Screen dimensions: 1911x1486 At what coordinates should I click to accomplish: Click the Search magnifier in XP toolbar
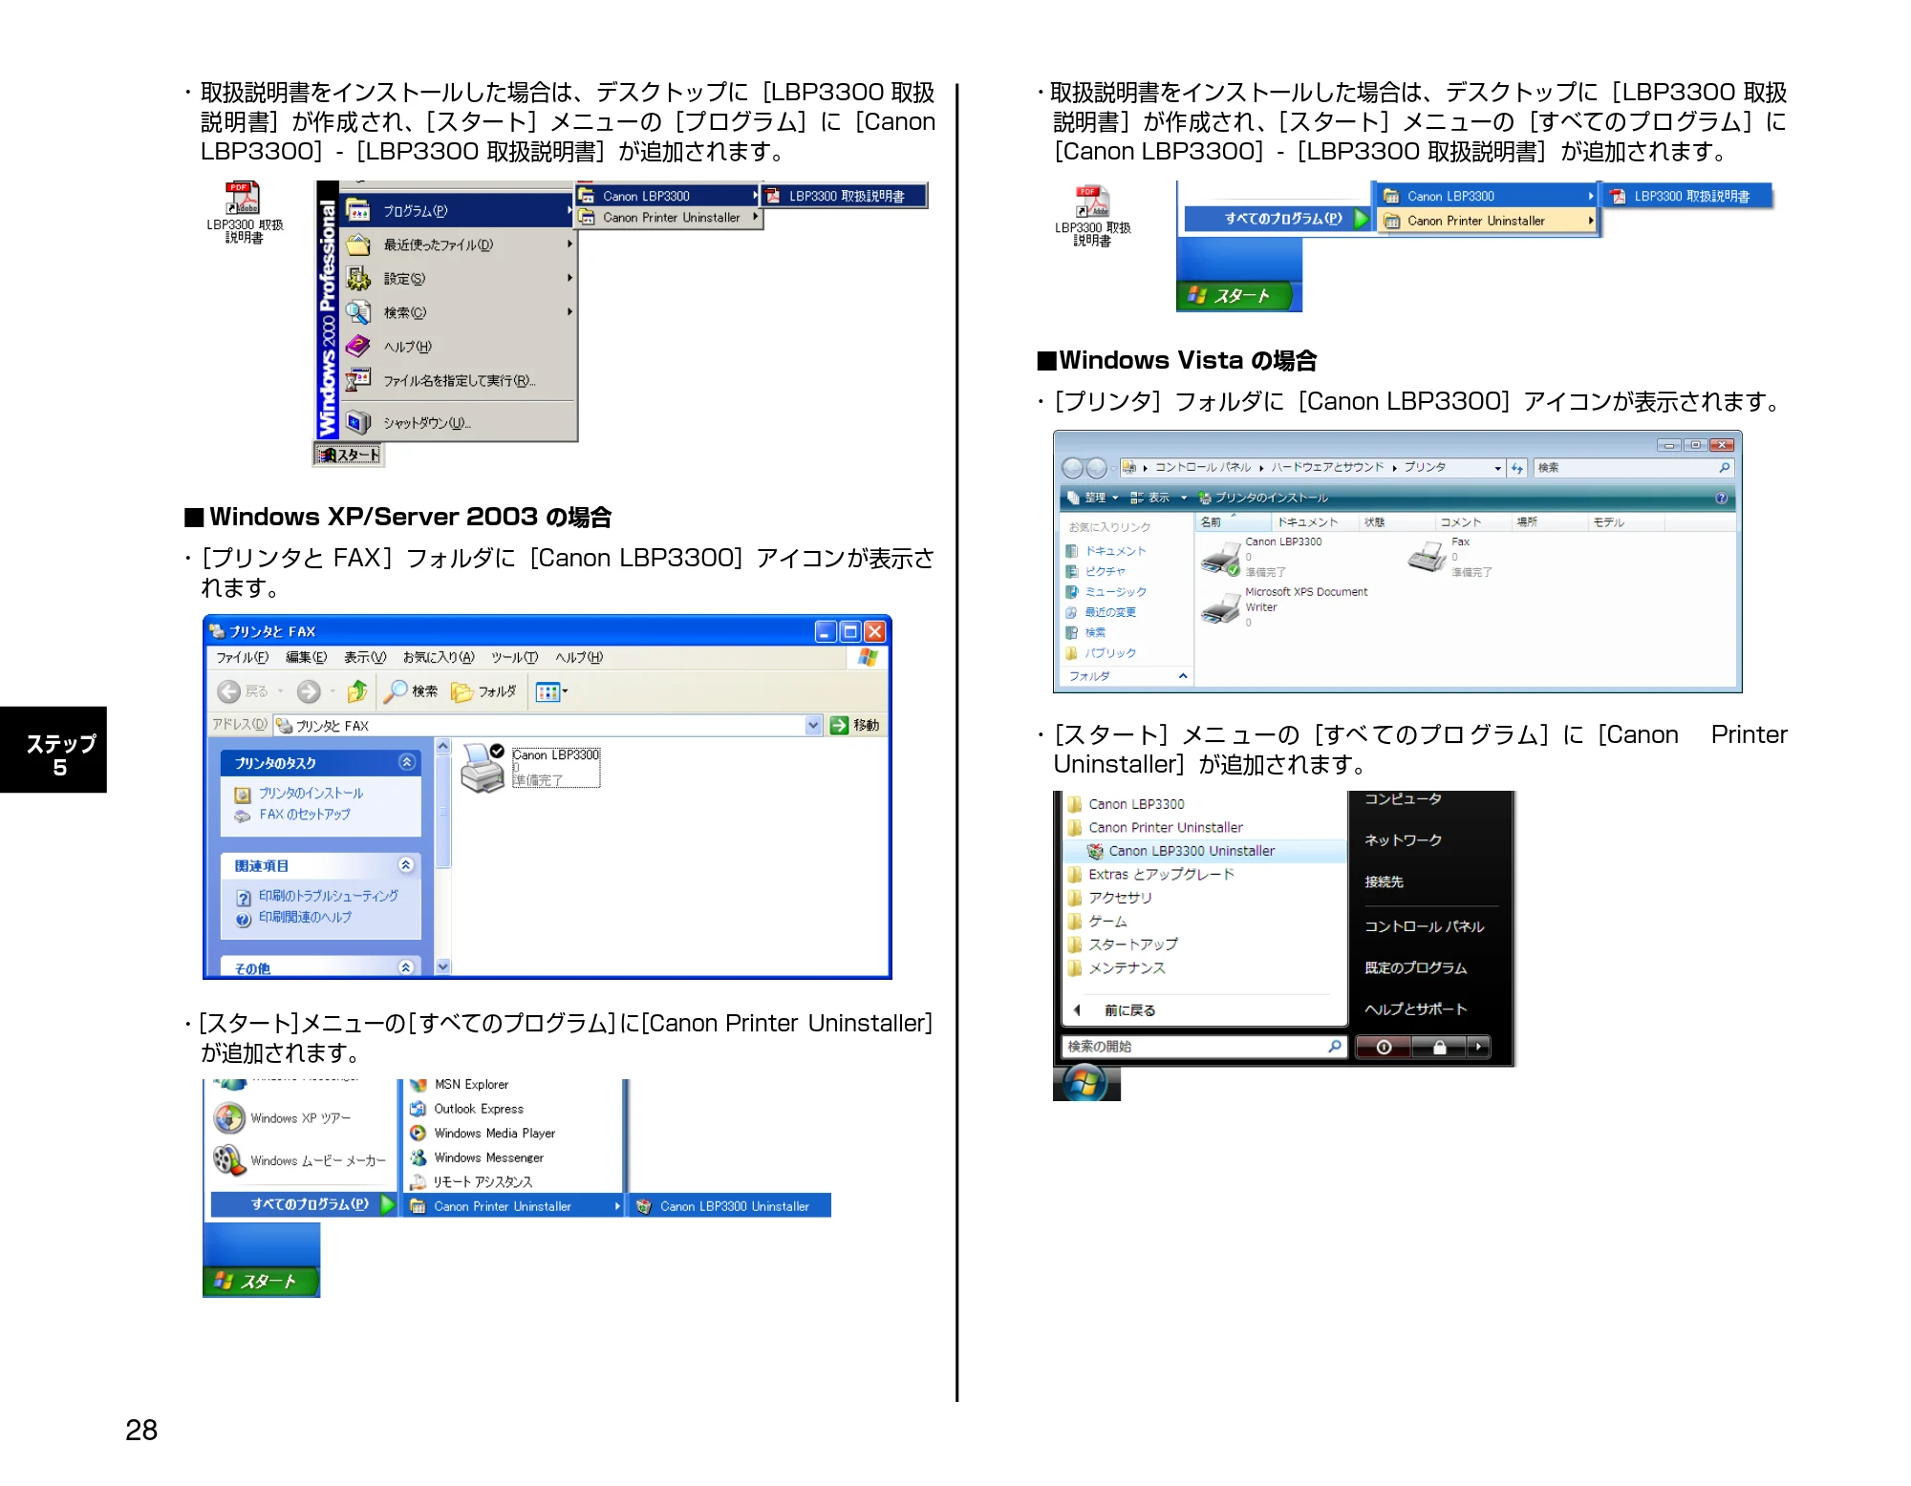coord(411,691)
